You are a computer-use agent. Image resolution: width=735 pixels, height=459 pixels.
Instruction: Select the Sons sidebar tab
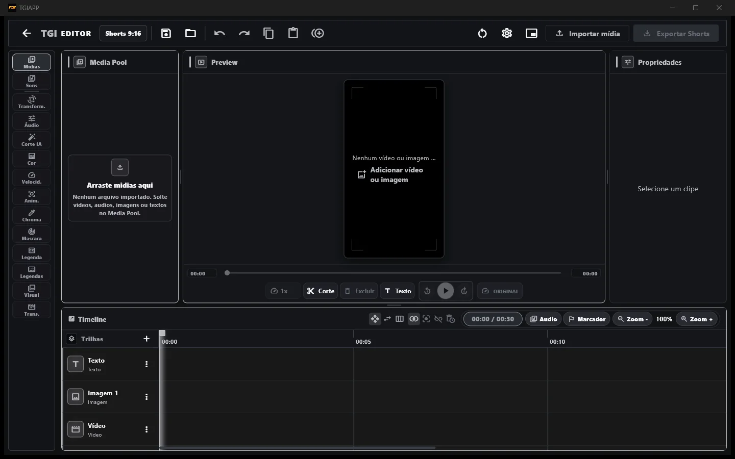tap(32, 81)
